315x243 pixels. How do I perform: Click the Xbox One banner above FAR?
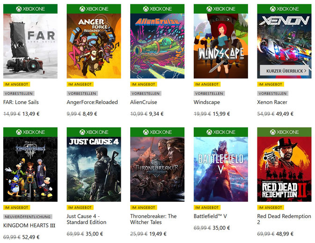tap(30, 9)
